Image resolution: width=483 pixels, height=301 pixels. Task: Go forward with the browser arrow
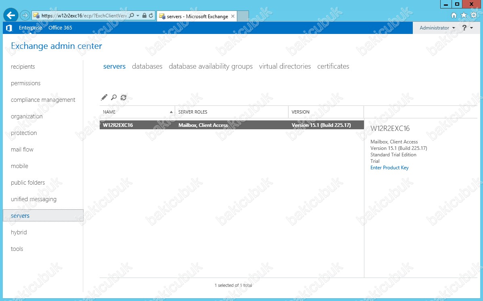tap(25, 15)
